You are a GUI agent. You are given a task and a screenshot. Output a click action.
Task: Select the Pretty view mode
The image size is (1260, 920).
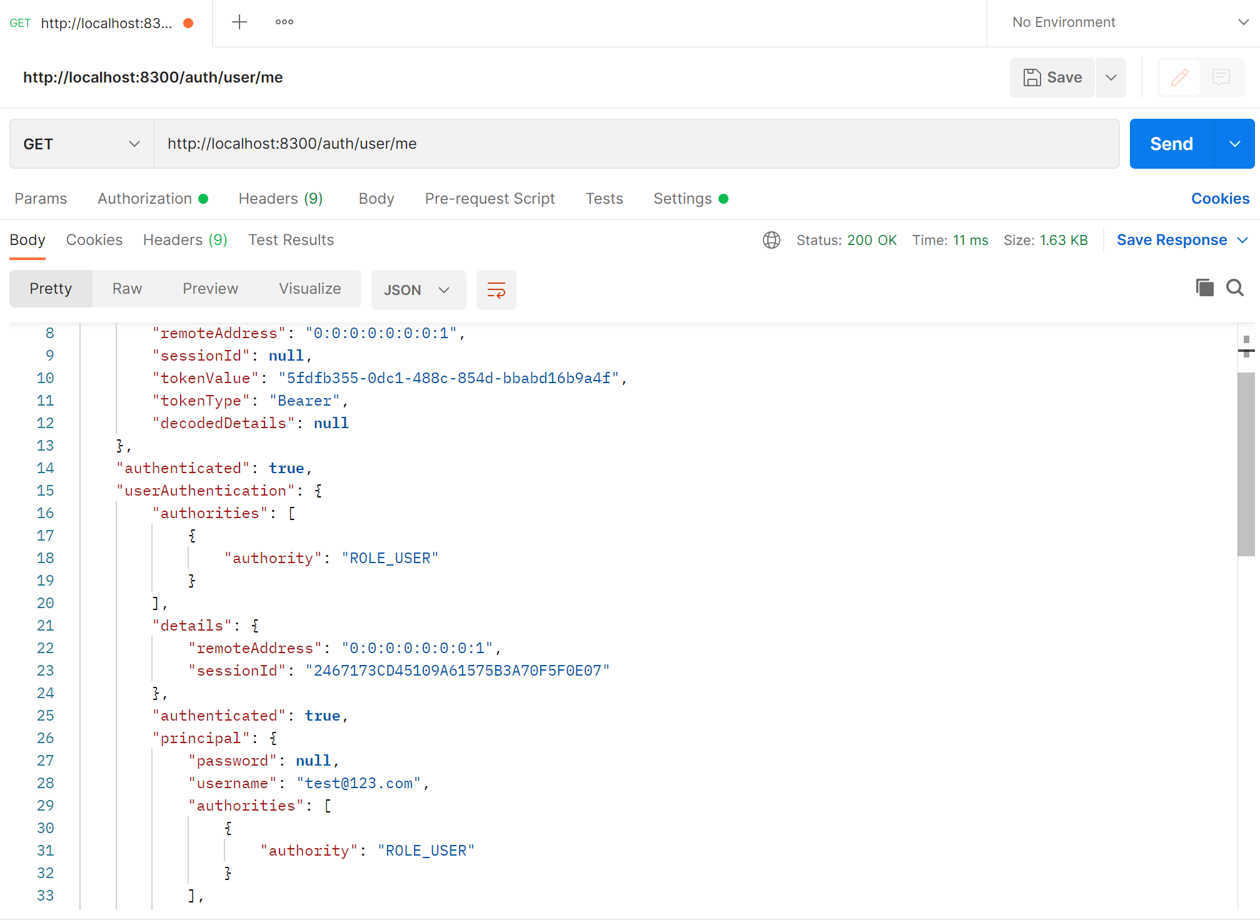(51, 289)
